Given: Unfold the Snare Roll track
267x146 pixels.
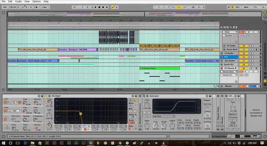Looking at the screenshot, I should (224, 50).
